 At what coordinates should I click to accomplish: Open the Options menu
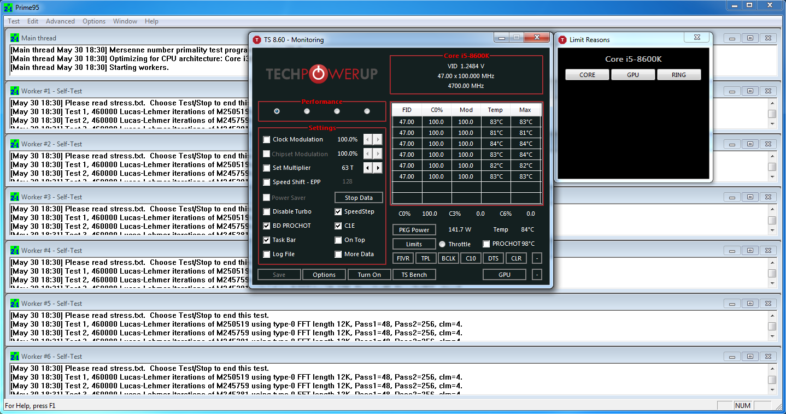pyautogui.click(x=94, y=21)
